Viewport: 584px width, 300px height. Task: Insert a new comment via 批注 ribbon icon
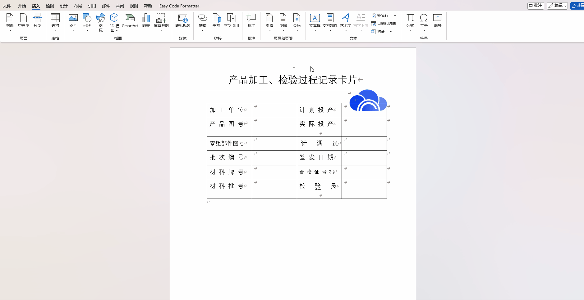(x=251, y=20)
